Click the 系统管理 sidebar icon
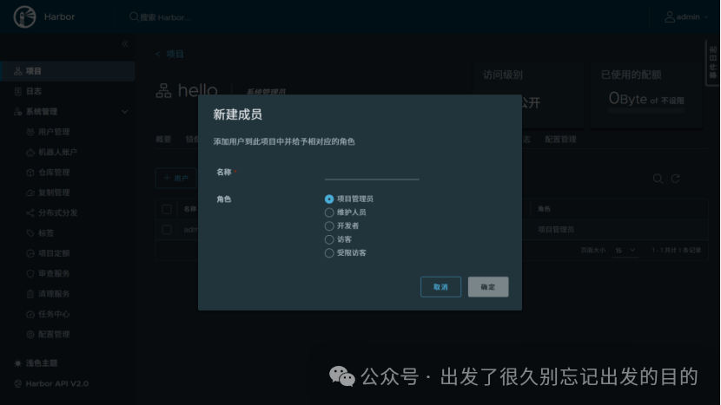Screen dimensions: 721x405 [x=18, y=112]
